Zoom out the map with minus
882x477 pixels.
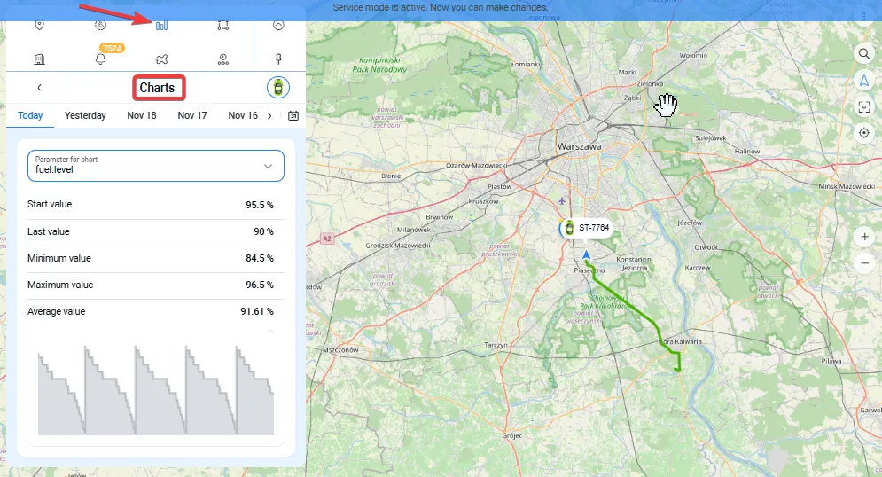pyautogui.click(x=864, y=263)
